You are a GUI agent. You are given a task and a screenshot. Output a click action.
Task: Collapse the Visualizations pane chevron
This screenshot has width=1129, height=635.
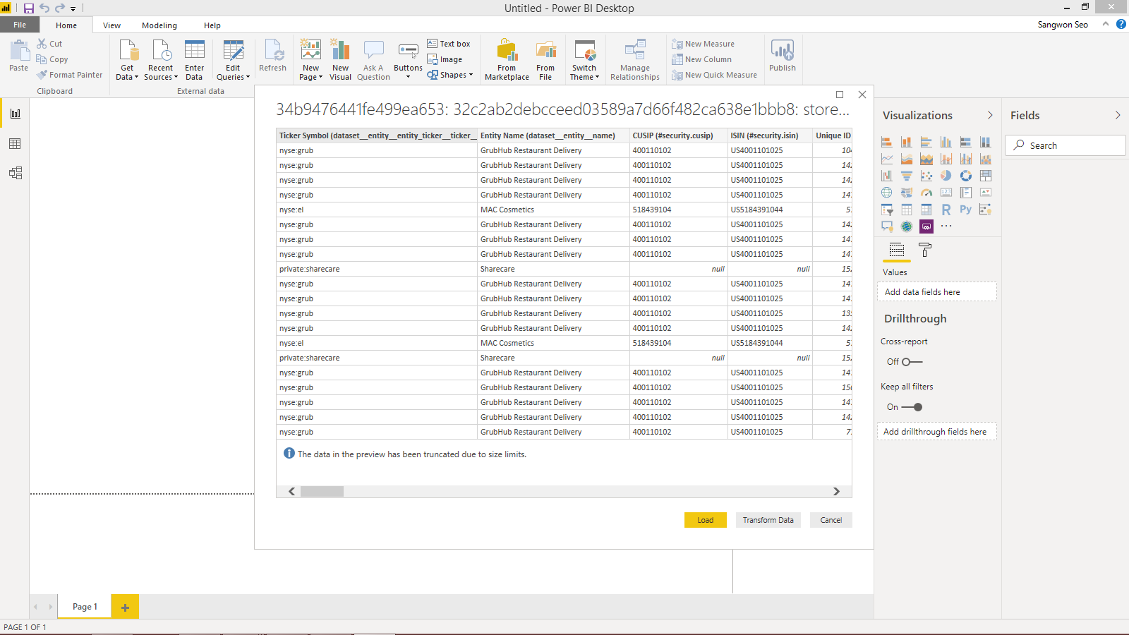click(x=990, y=115)
